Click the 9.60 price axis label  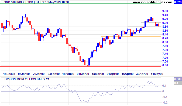tap(165, 11)
